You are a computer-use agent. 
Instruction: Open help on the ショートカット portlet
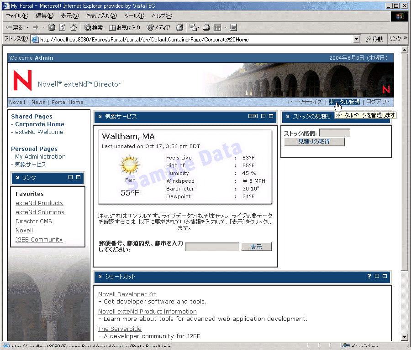pyautogui.click(x=369, y=276)
